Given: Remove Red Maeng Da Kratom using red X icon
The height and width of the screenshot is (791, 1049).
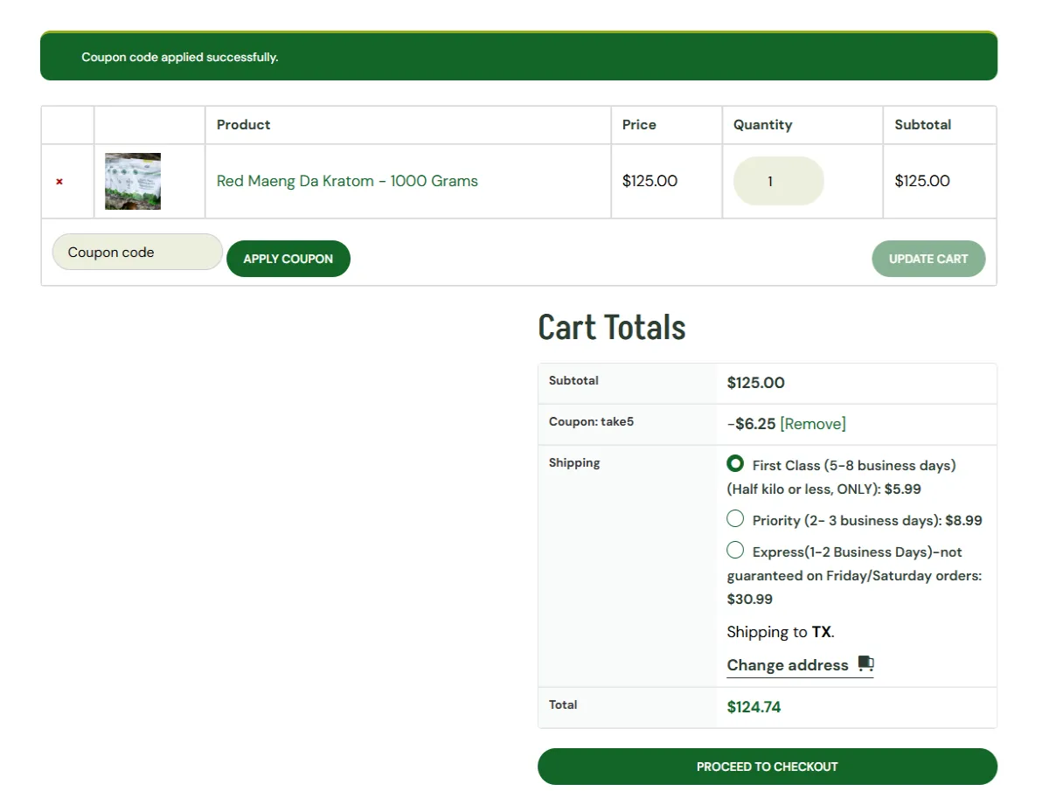Looking at the screenshot, I should click(59, 181).
